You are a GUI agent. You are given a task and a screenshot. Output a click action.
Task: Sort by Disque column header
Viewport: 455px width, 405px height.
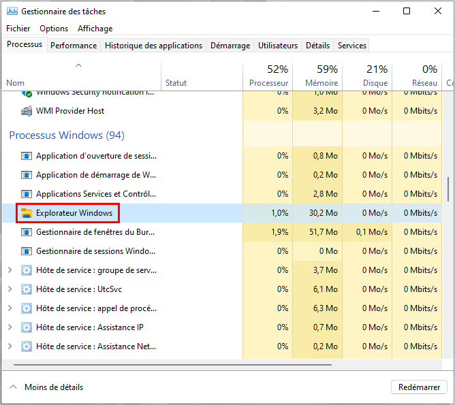click(367, 76)
